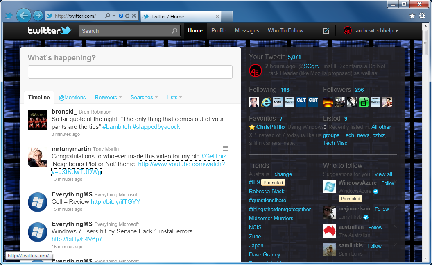Click view all suggestions link
Screen dimensions: 432x265
[x=384, y=174]
